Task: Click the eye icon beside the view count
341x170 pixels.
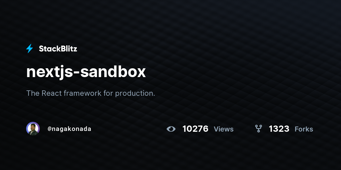Action: pyautogui.click(x=171, y=129)
